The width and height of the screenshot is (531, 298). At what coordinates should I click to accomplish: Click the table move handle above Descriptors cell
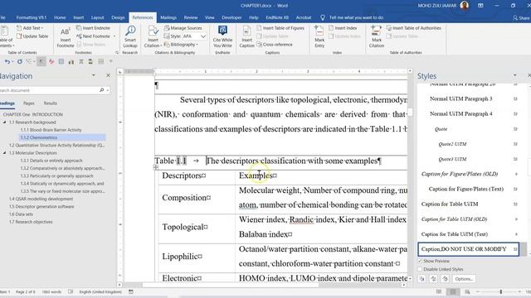[x=156, y=167]
